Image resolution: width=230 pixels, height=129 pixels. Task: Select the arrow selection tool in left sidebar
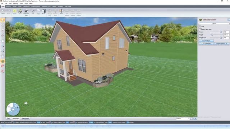[x=3, y=20]
